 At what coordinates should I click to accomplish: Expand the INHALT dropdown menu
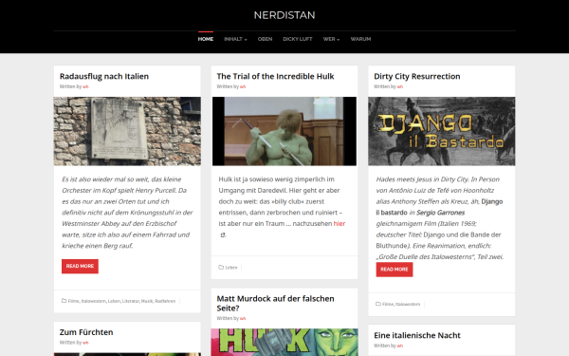(x=235, y=39)
